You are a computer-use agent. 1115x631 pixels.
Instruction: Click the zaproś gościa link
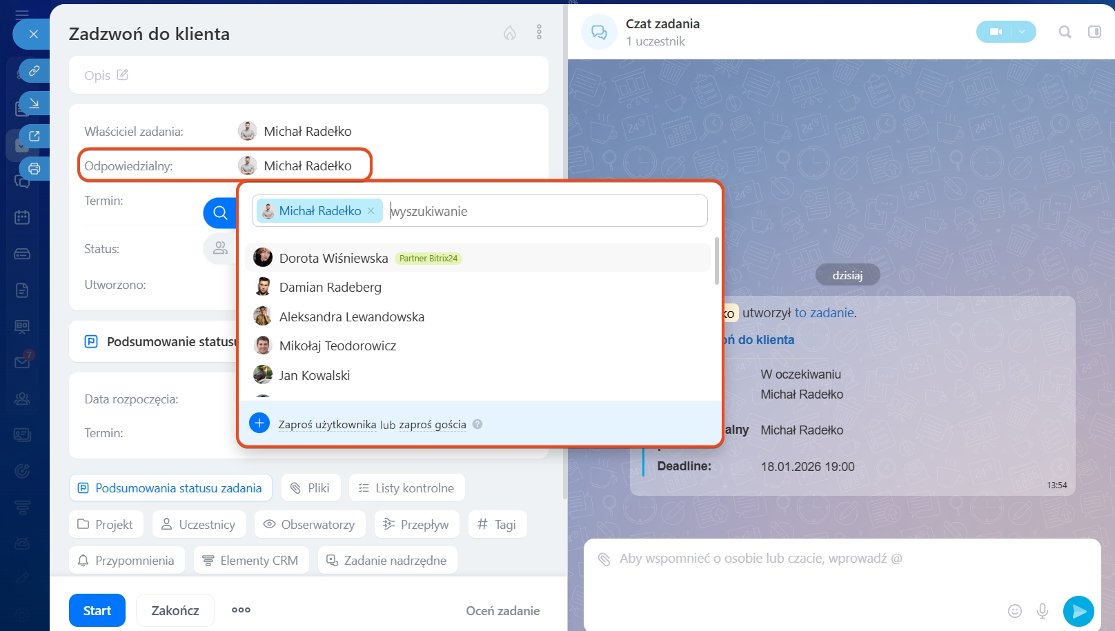pyautogui.click(x=433, y=425)
